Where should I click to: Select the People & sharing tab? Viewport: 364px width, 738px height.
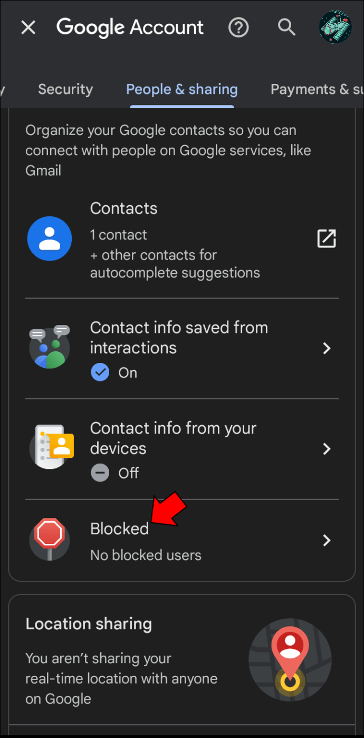pos(182,89)
